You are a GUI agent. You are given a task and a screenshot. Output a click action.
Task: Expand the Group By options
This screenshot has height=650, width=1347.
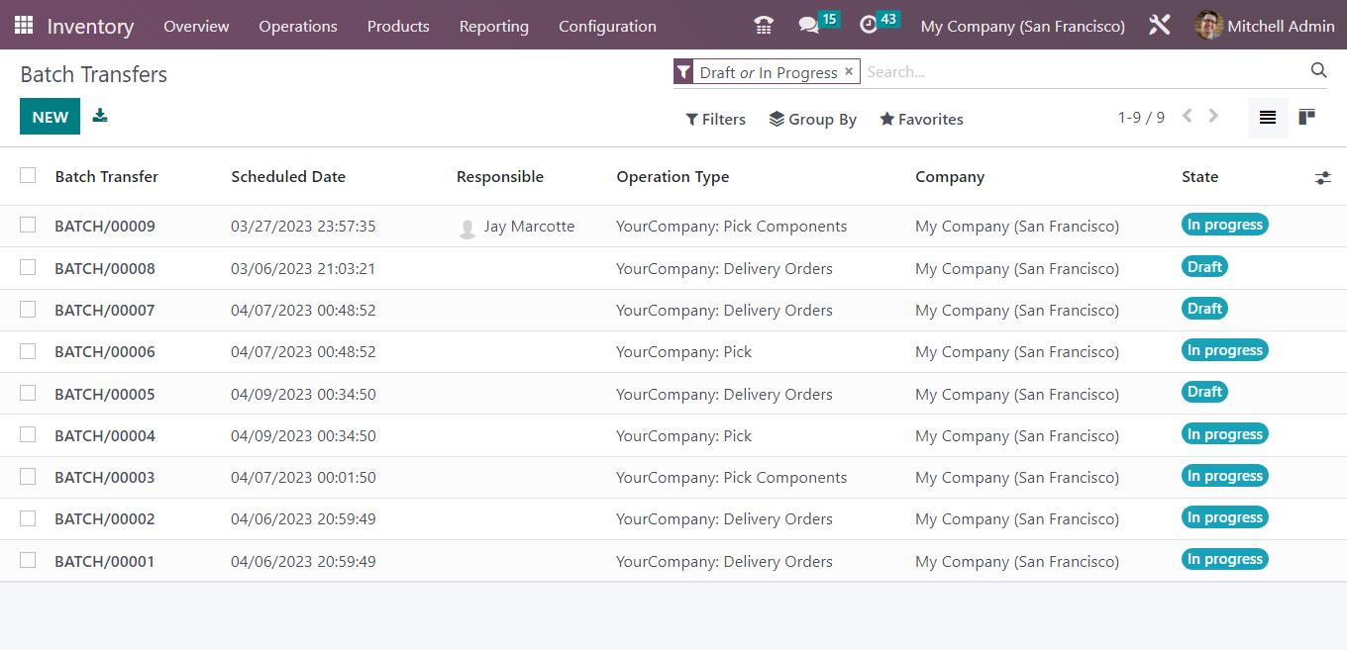[813, 119]
